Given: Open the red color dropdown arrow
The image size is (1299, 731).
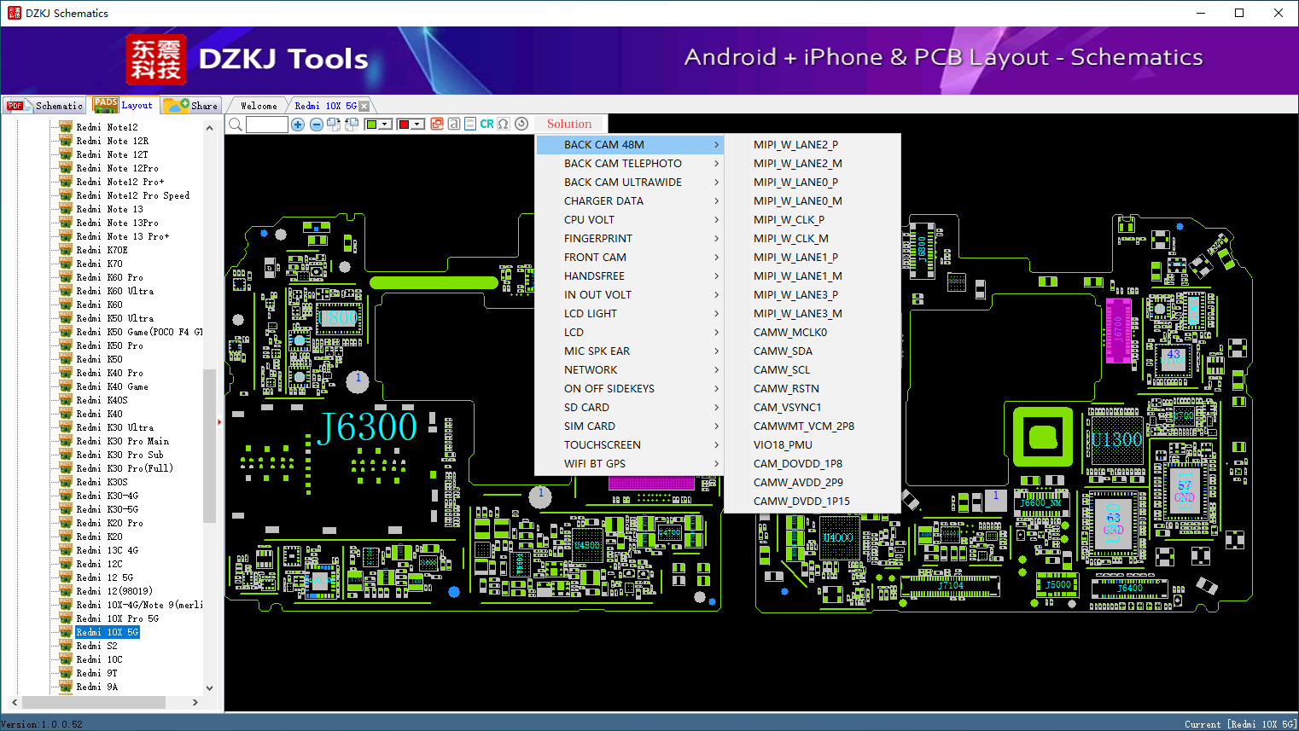Looking at the screenshot, I should click(418, 125).
